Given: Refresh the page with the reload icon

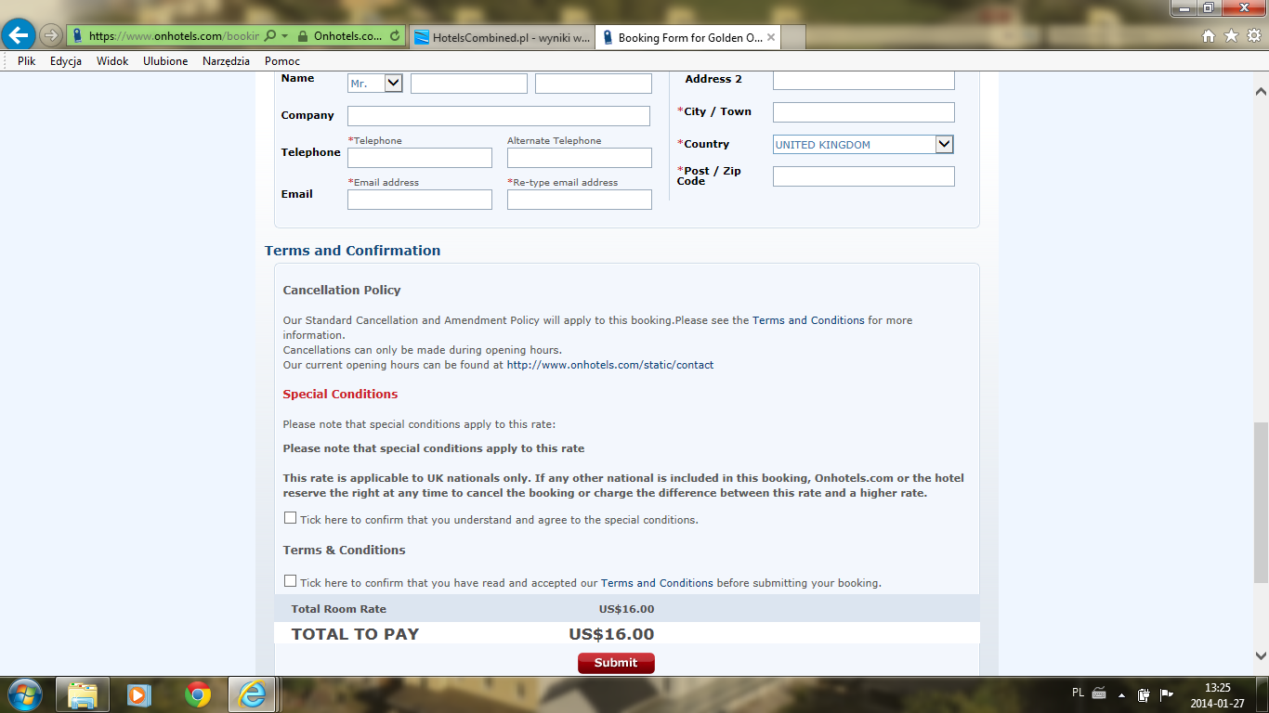Looking at the screenshot, I should point(395,36).
